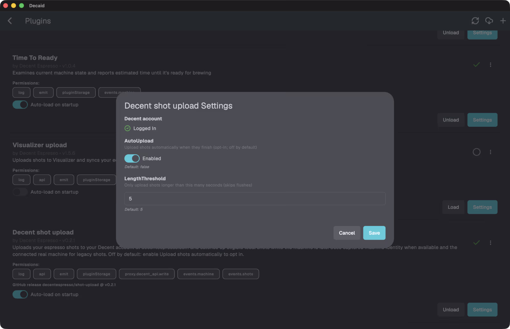Open more options for Time To Ready
The height and width of the screenshot is (329, 510).
tap(491, 65)
